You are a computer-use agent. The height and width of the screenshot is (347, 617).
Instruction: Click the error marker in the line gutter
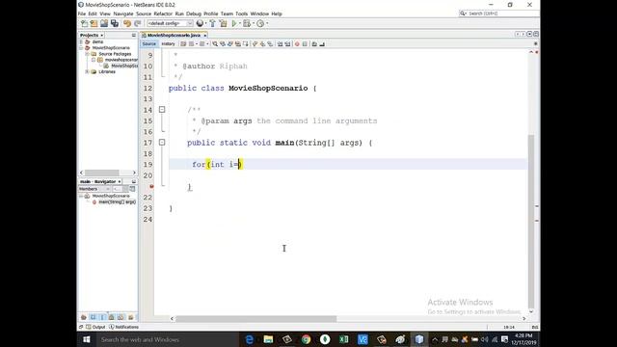pyautogui.click(x=151, y=186)
